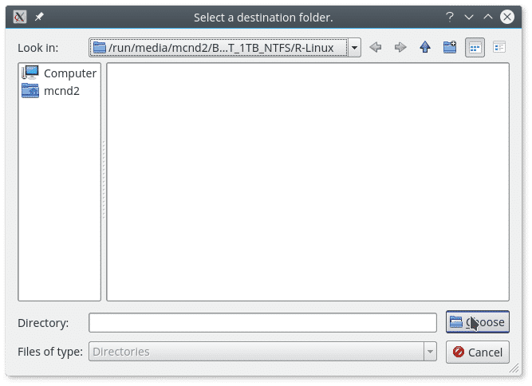This screenshot has height=386, width=532.
Task: Open the Look in path dropdown
Action: 354,48
